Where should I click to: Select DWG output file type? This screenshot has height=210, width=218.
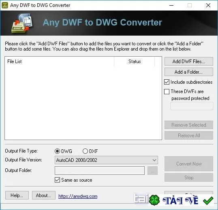[x=58, y=151]
